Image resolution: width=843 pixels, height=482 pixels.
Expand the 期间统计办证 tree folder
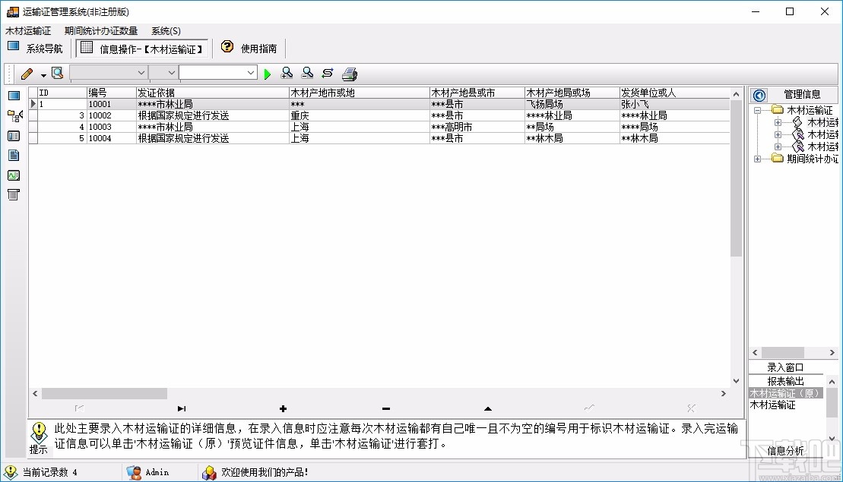click(x=756, y=159)
